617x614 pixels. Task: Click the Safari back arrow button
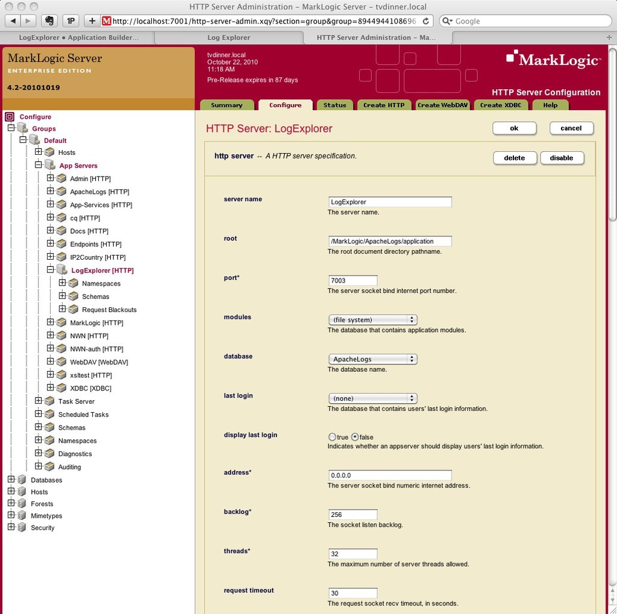[13, 21]
